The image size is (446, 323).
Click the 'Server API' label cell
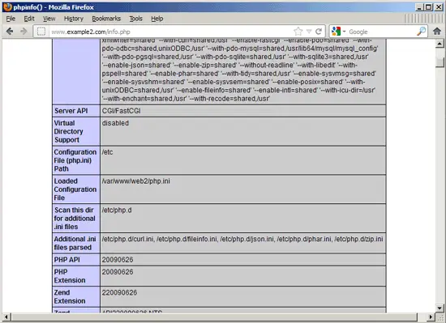(x=76, y=111)
